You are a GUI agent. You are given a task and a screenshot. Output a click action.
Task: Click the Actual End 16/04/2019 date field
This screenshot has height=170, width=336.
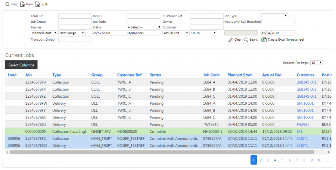click(278, 33)
